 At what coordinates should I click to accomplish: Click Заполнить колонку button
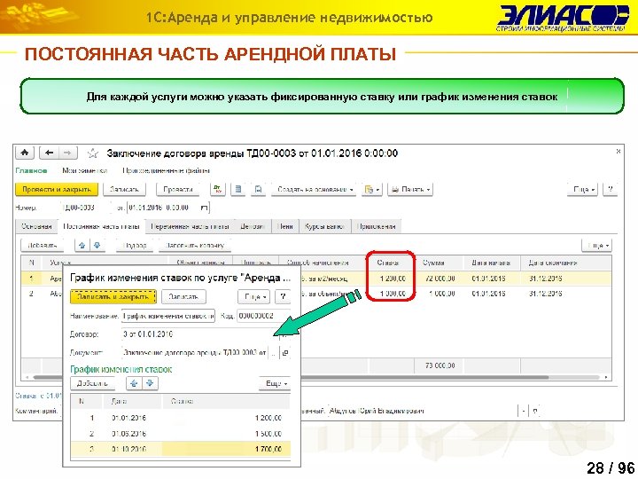(x=194, y=245)
